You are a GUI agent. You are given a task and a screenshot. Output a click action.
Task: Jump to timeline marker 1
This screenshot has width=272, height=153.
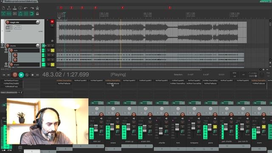coord(61,8)
